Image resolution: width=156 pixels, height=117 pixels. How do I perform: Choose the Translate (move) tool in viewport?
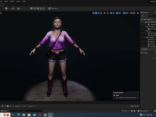96,13
